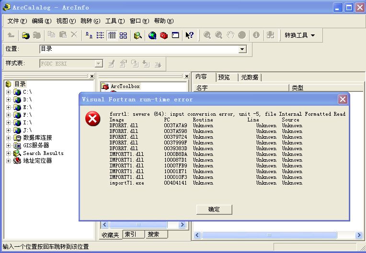366x253 pixels.
Task: Close the ArcToolbox panel
Action: (187, 76)
